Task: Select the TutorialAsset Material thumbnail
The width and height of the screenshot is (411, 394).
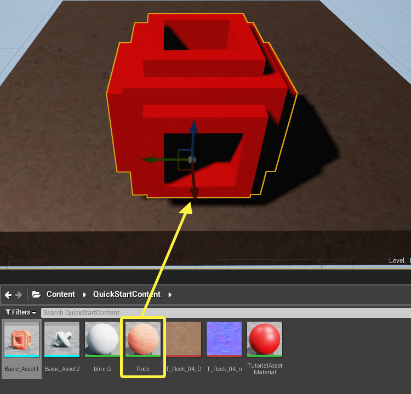Action: tap(265, 339)
